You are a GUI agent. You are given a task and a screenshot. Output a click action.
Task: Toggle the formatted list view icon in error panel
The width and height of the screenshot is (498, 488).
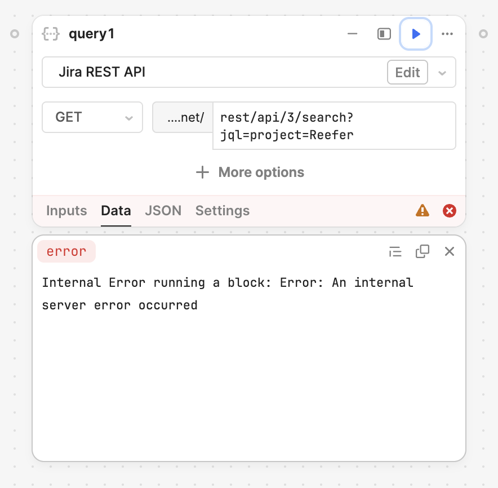395,252
